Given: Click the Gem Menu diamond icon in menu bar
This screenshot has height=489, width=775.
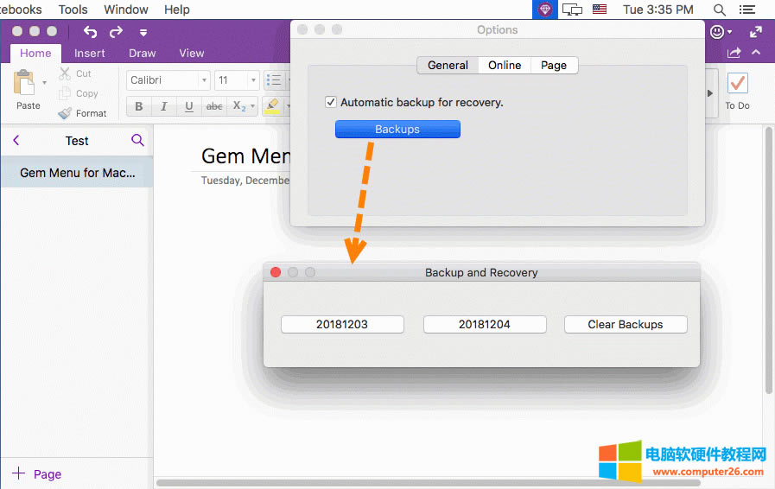Looking at the screenshot, I should pos(544,10).
